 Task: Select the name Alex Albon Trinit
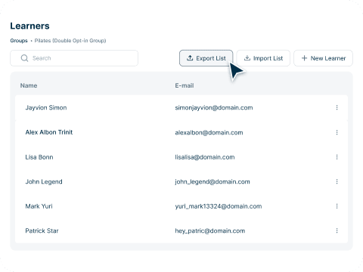tap(49, 132)
